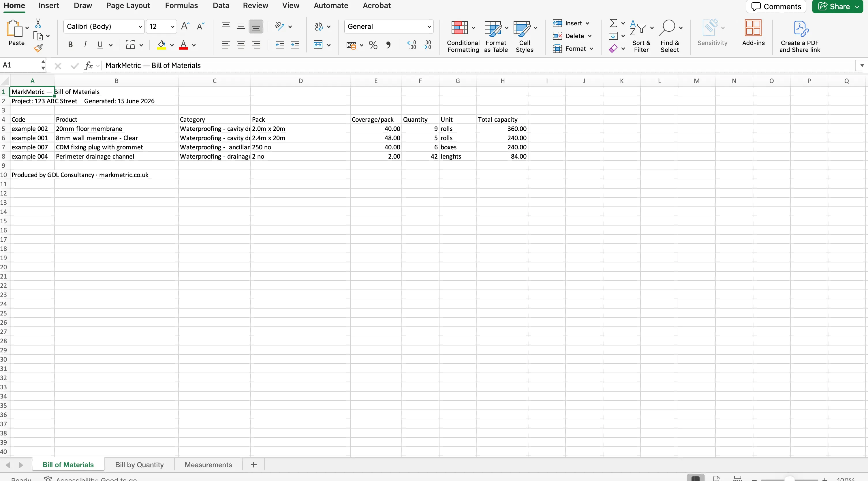868x481 pixels.
Task: Open Add-ins
Action: (754, 33)
